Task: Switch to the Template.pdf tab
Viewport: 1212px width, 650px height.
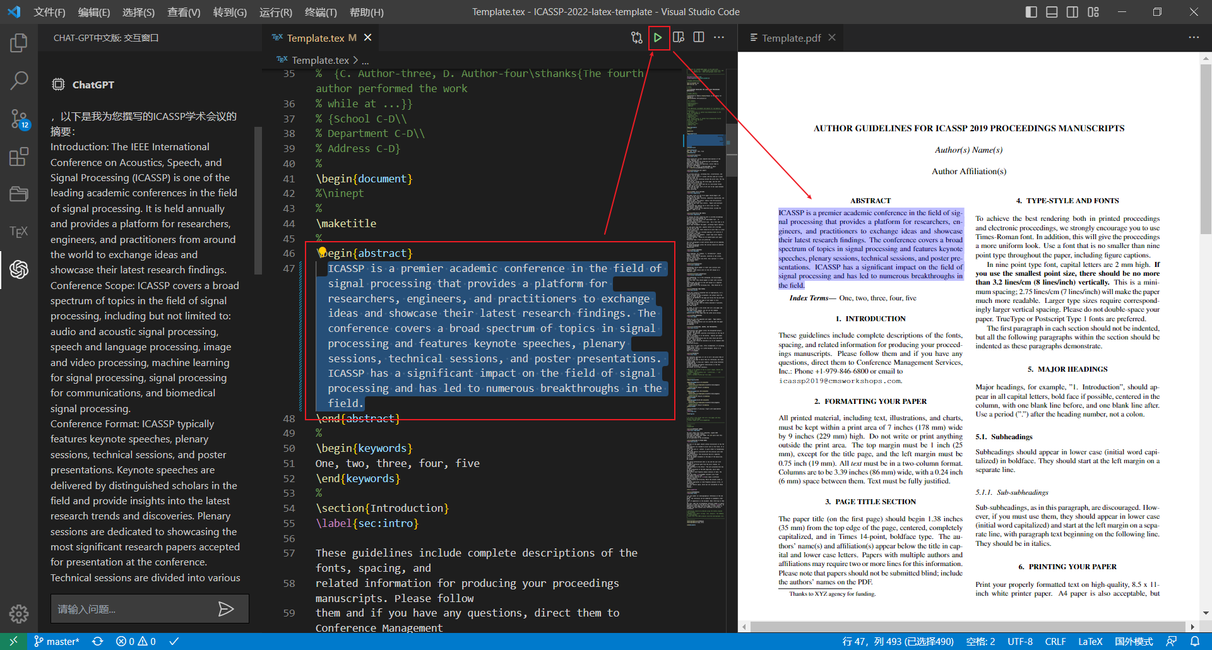Action: click(790, 38)
